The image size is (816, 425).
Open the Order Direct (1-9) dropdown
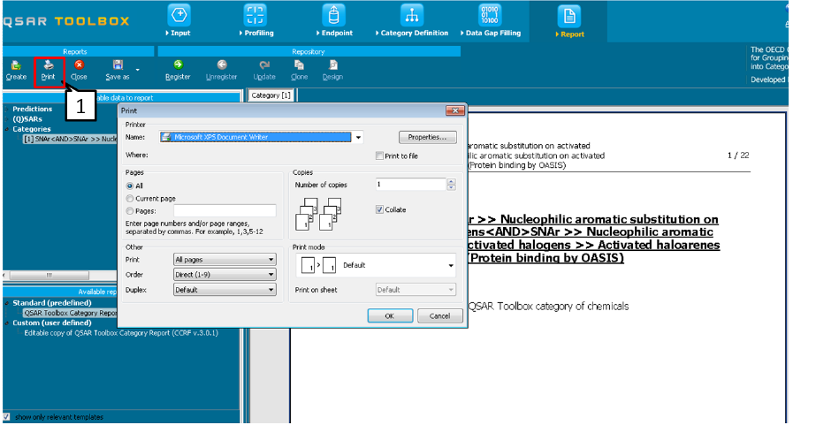[225, 275]
